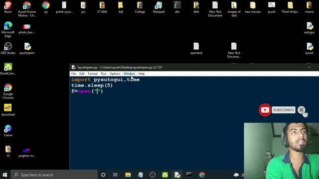Click the 'Type here to search' box
Screen dimensions: 319x179
[54, 175]
